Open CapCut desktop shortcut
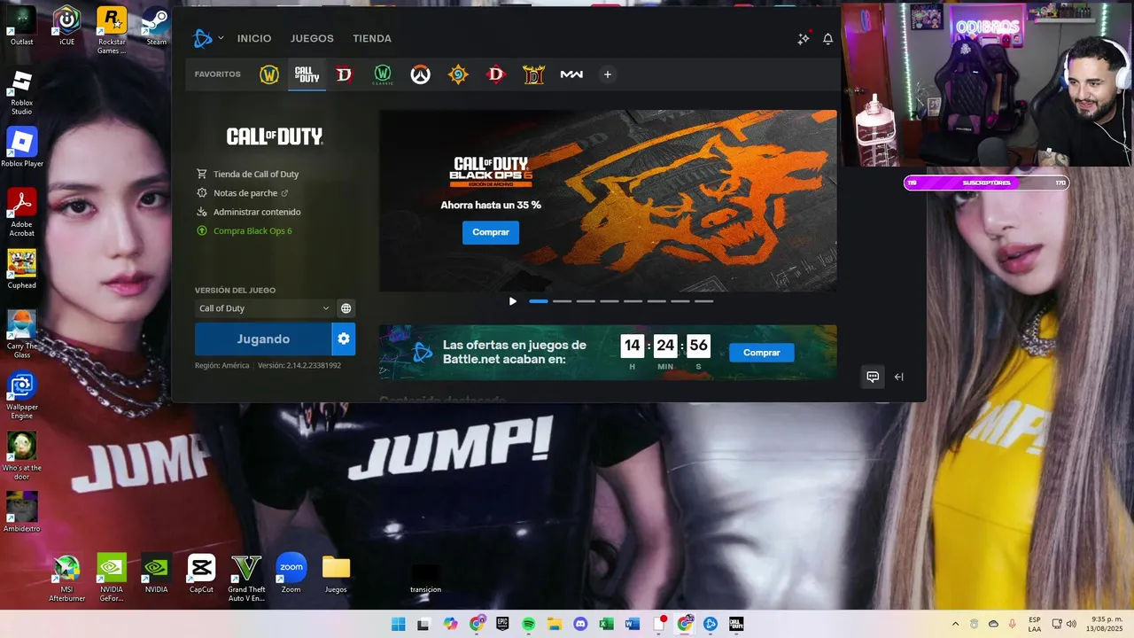 coord(201,573)
